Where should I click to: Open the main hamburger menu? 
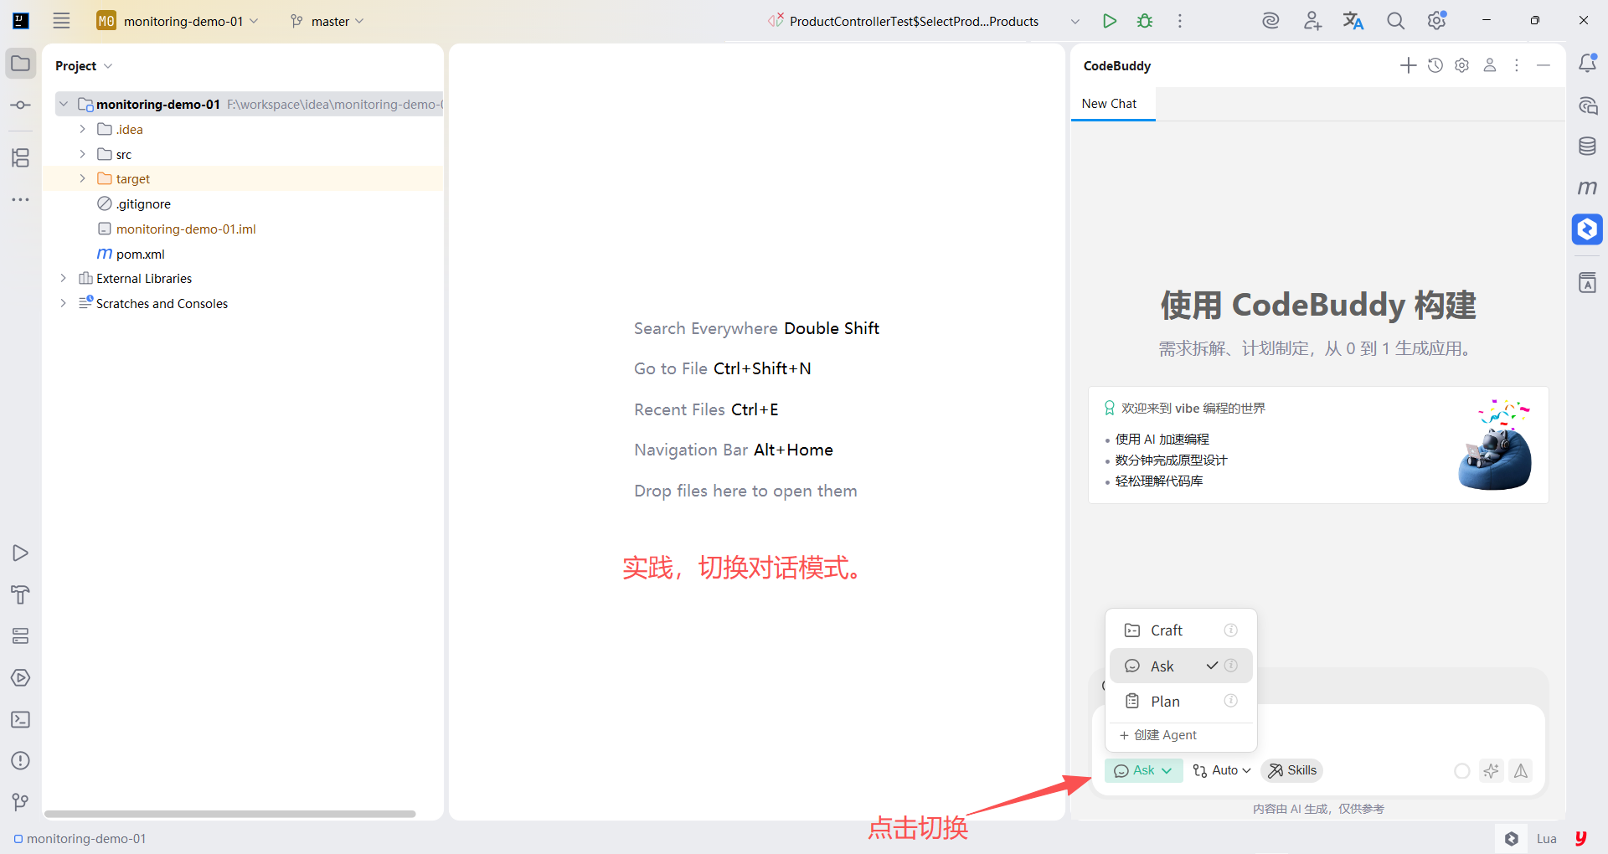click(x=61, y=21)
